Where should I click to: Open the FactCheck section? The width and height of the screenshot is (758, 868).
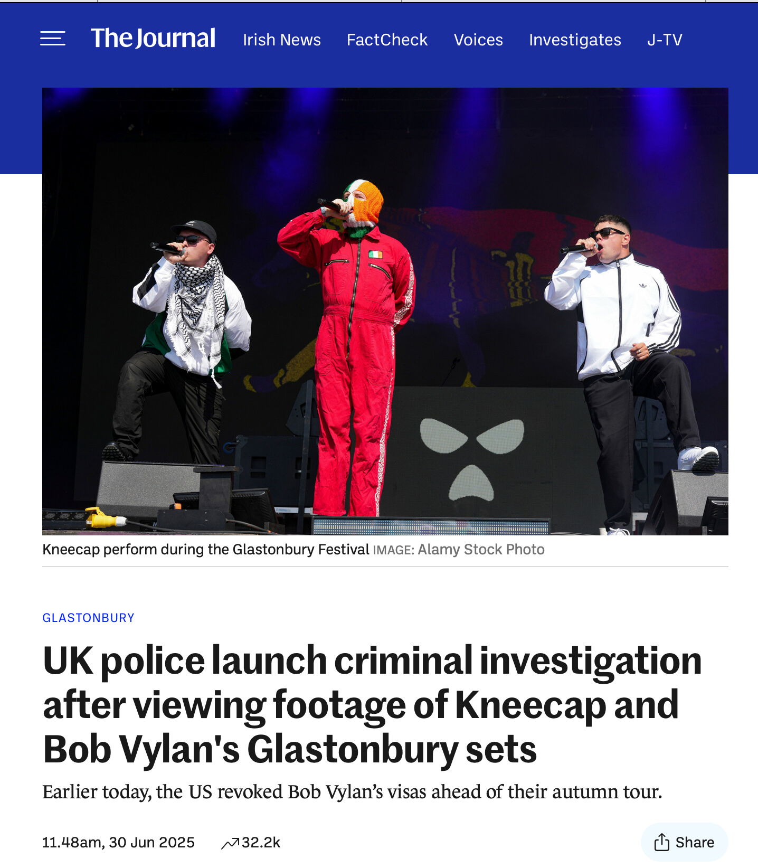coord(387,40)
